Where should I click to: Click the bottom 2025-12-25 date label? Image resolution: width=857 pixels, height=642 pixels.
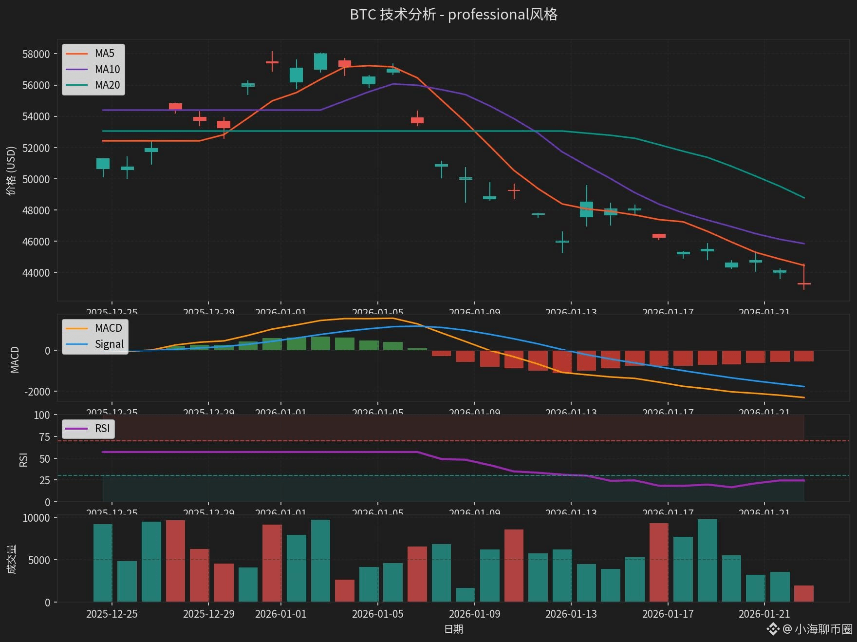[x=112, y=614]
